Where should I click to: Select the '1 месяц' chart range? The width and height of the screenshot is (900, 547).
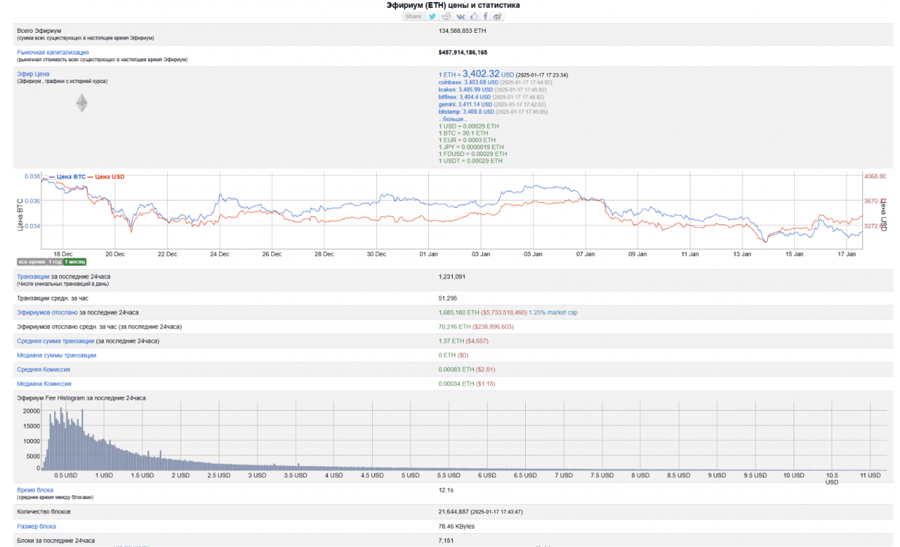click(75, 261)
